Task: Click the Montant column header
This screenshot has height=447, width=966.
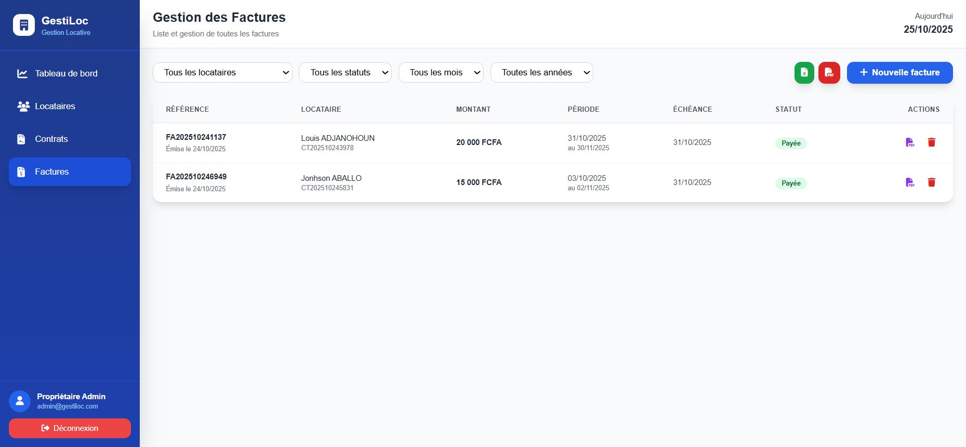Action: click(473, 110)
